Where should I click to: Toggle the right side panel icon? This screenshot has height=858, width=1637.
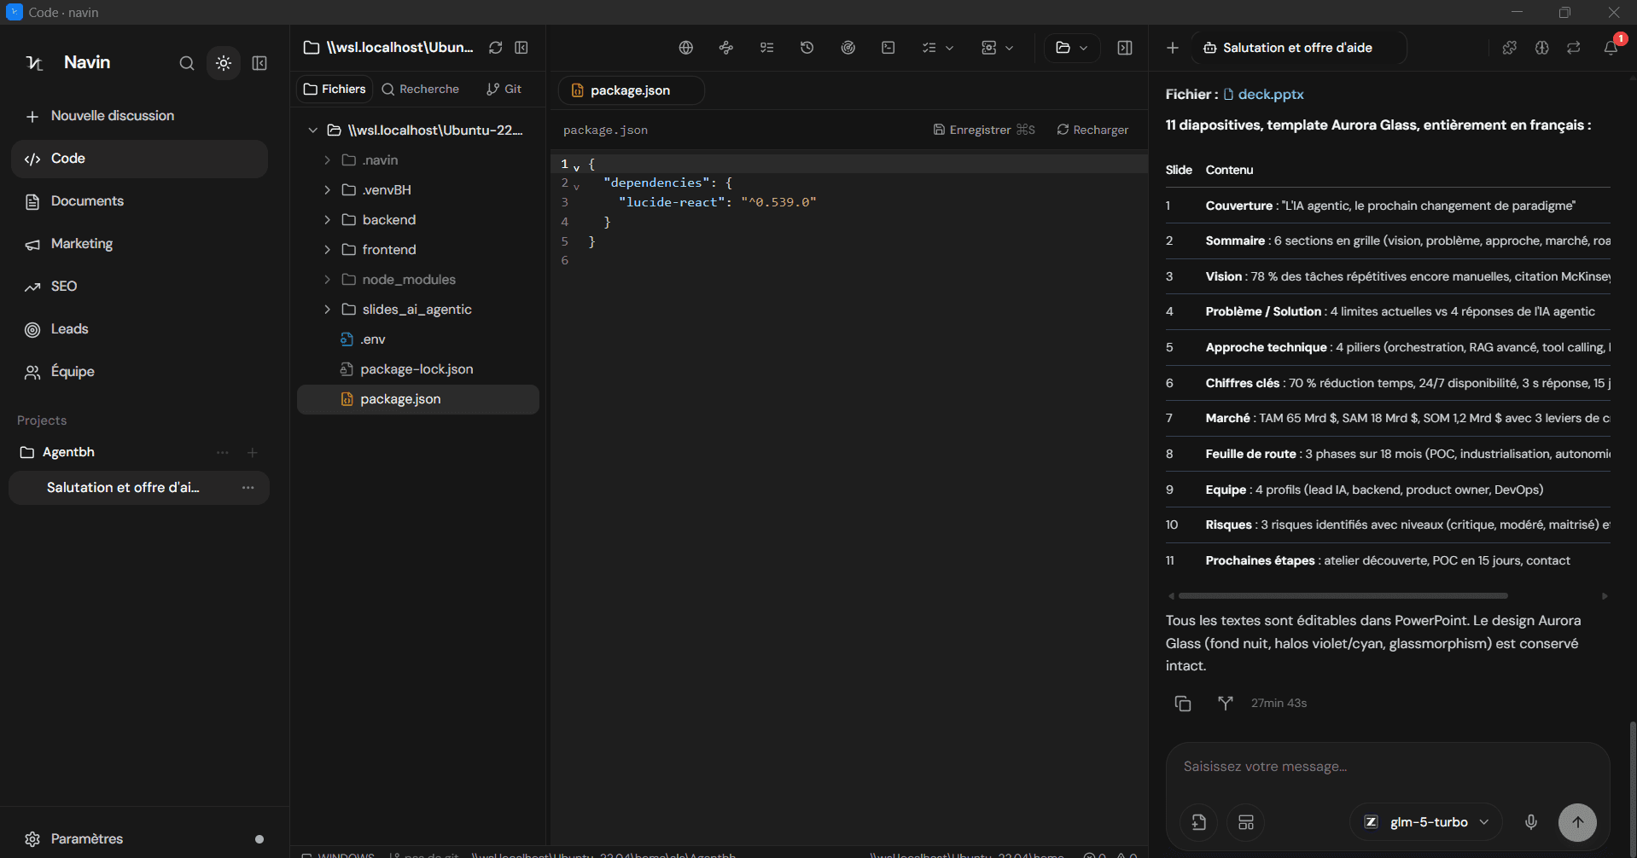[1125, 48]
